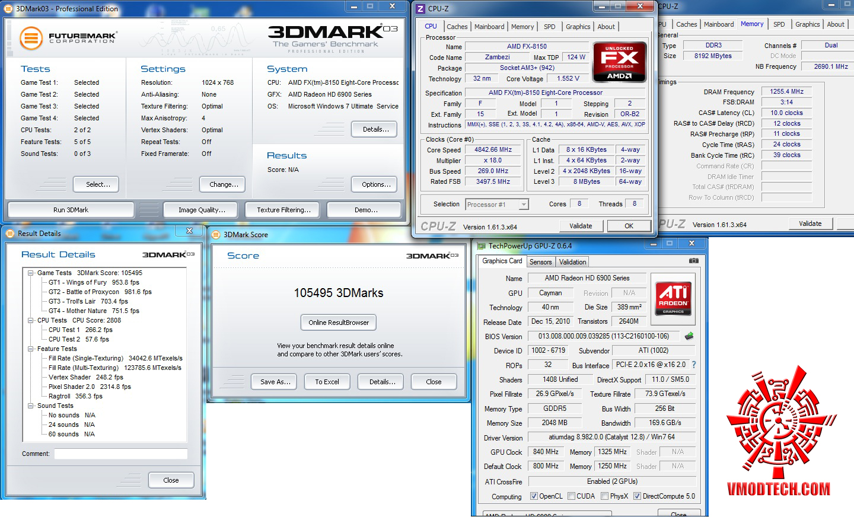Viewport: 854px width, 517px height.
Task: Click the CPU-Z title bar Z icon
Action: 421,8
